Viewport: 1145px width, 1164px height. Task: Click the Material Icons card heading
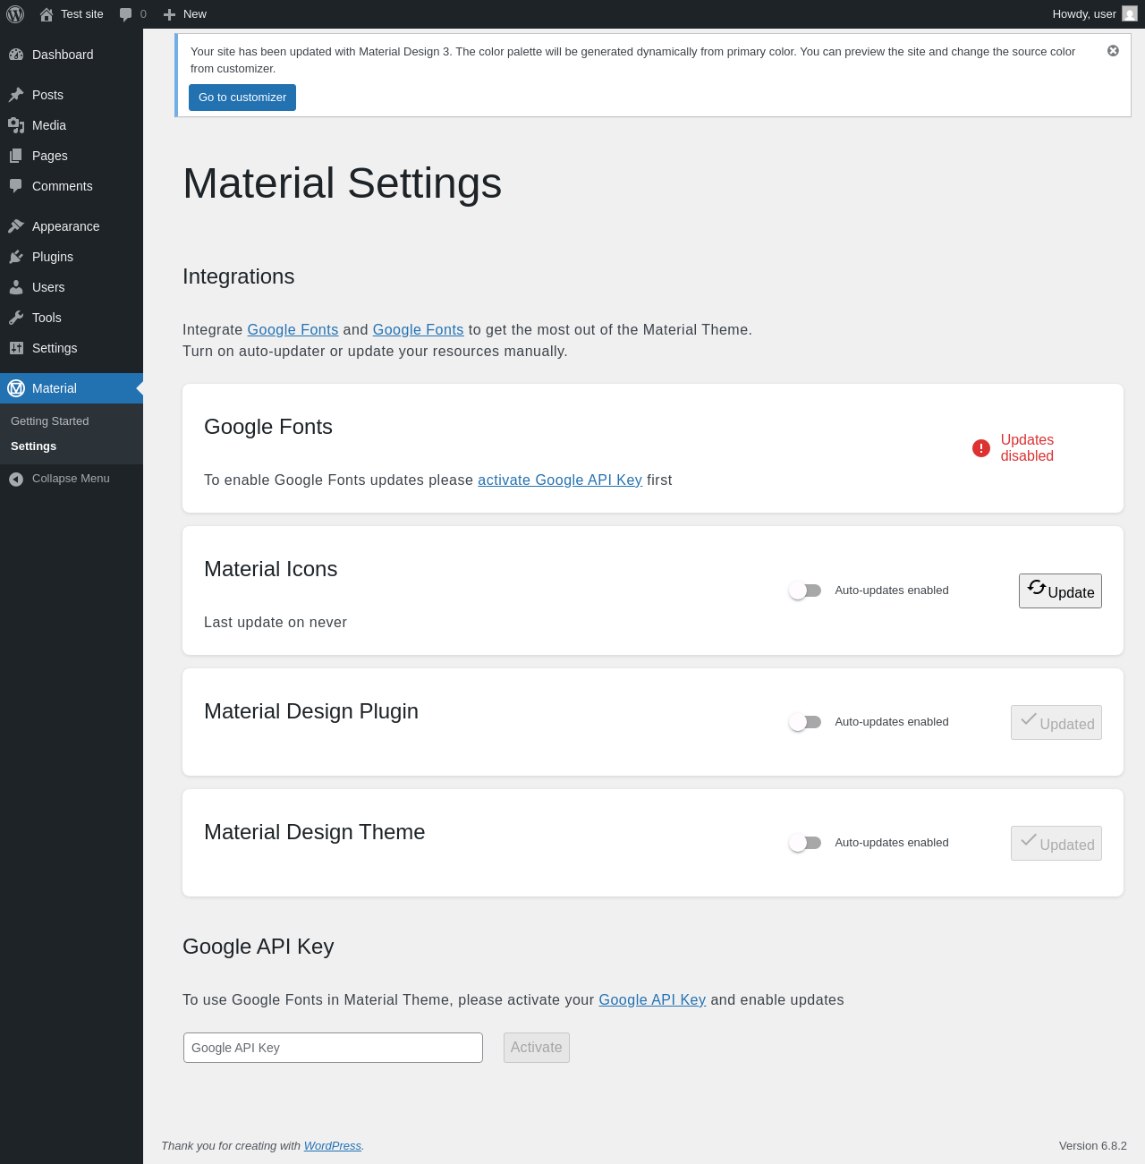[270, 569]
